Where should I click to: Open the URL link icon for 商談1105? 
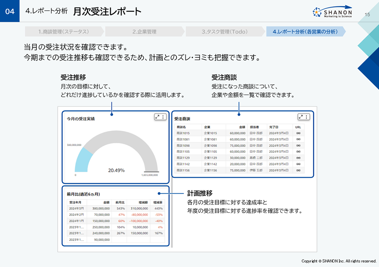(298, 152)
